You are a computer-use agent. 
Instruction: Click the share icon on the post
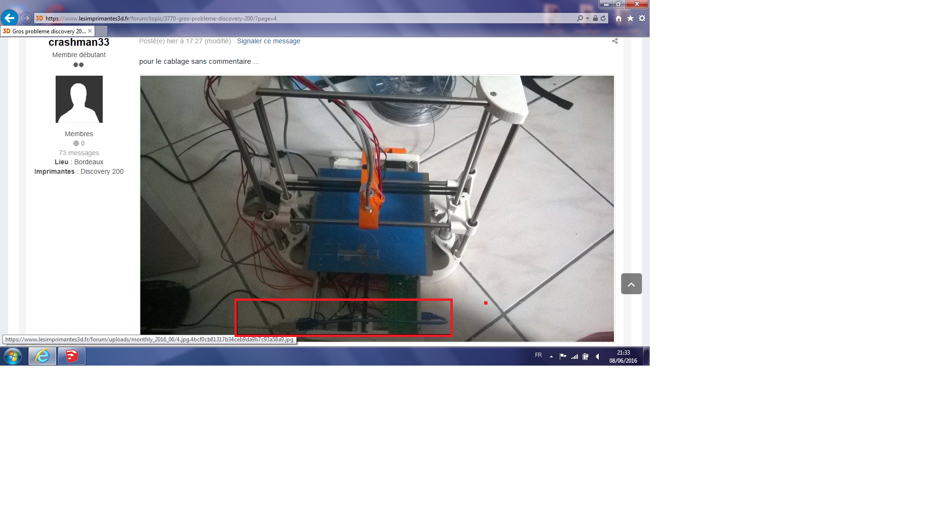(614, 41)
